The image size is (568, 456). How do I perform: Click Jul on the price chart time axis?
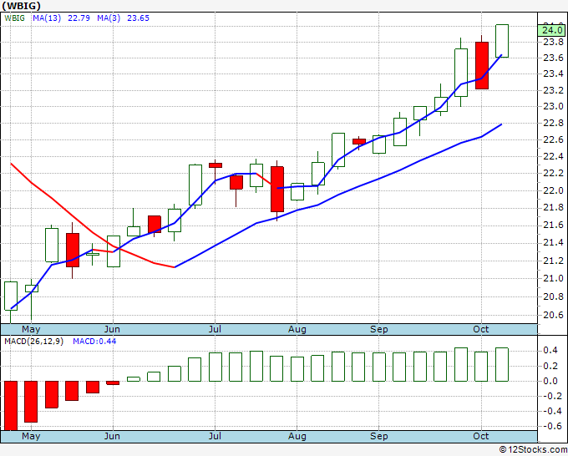click(x=215, y=329)
